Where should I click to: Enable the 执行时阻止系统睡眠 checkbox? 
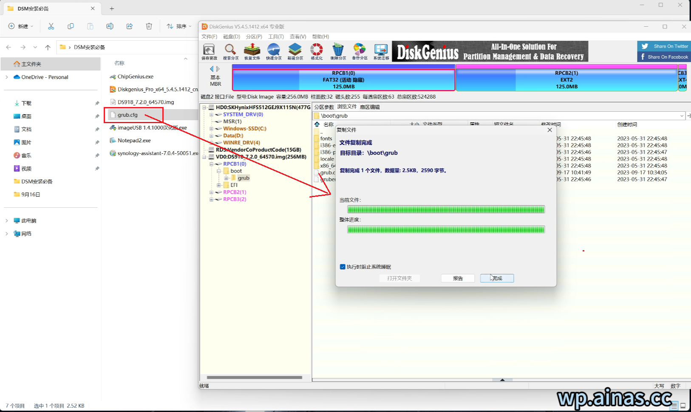343,267
